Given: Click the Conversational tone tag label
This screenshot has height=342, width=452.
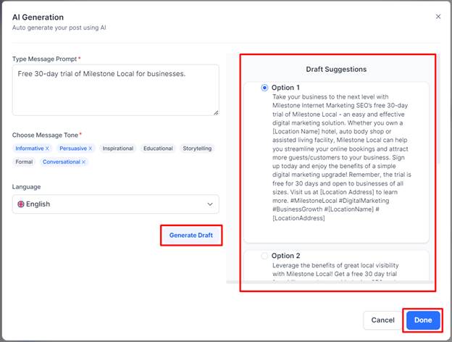Looking at the screenshot, I should pos(61,162).
